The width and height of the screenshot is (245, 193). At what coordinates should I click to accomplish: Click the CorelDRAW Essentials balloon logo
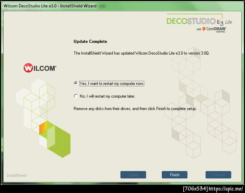[x=204, y=29]
